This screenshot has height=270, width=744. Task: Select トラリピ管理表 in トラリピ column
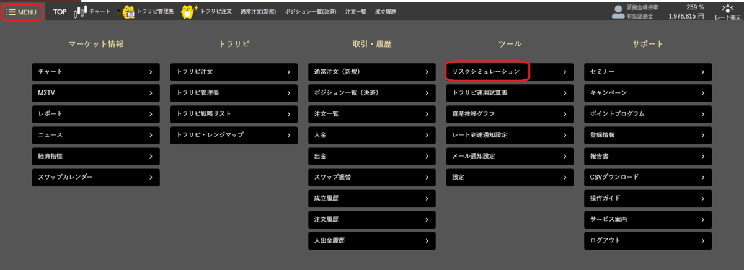[x=234, y=93]
